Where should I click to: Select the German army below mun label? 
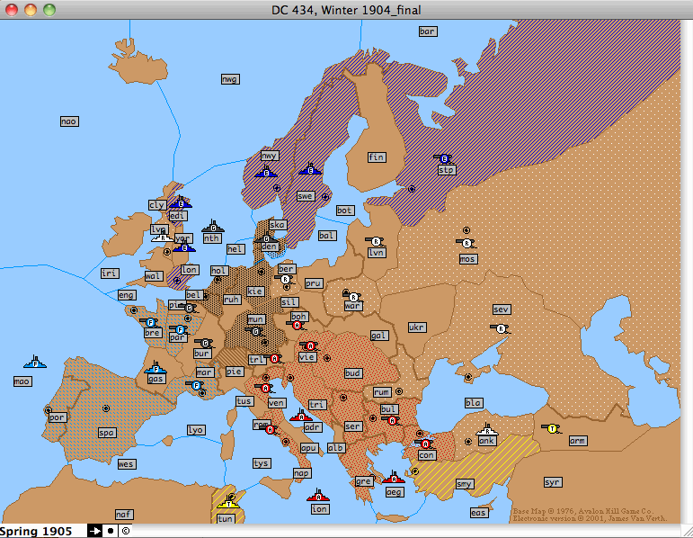[x=254, y=331]
